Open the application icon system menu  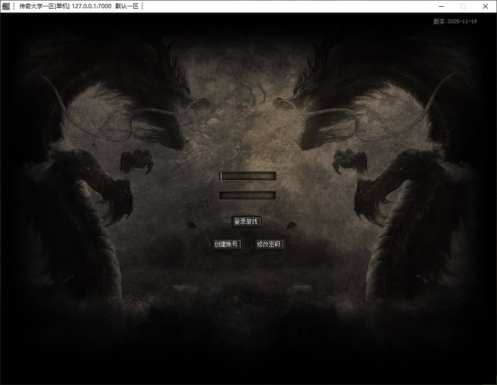6,6
